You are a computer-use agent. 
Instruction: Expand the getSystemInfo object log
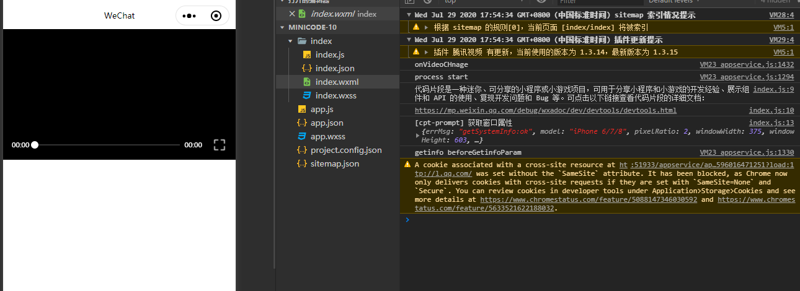[417, 136]
